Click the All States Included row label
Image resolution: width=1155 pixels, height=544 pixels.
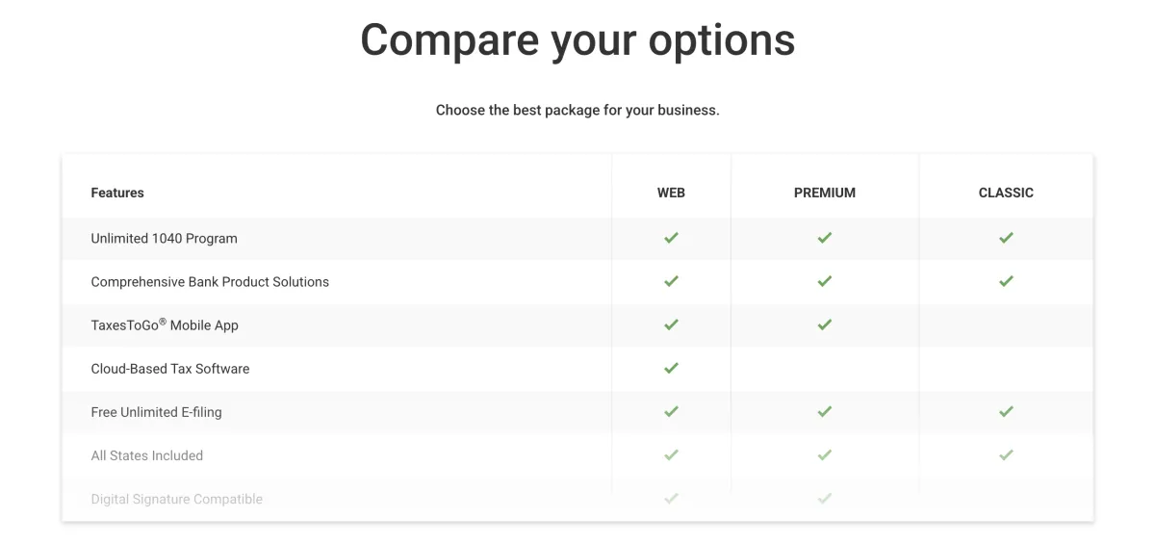tap(147, 455)
